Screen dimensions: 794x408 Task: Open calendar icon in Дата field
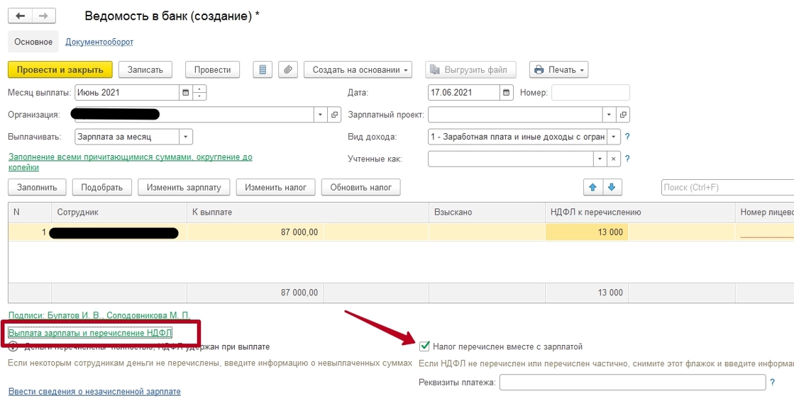pyautogui.click(x=506, y=93)
